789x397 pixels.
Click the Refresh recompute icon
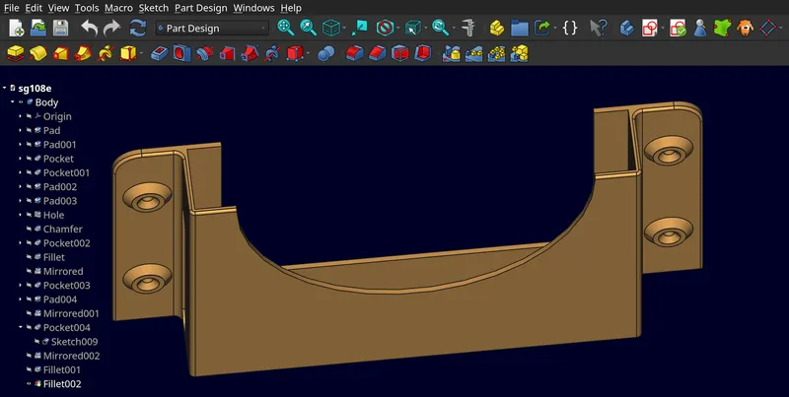point(137,28)
